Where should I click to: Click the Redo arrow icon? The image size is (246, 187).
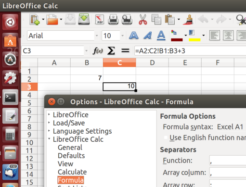[x=221, y=19]
